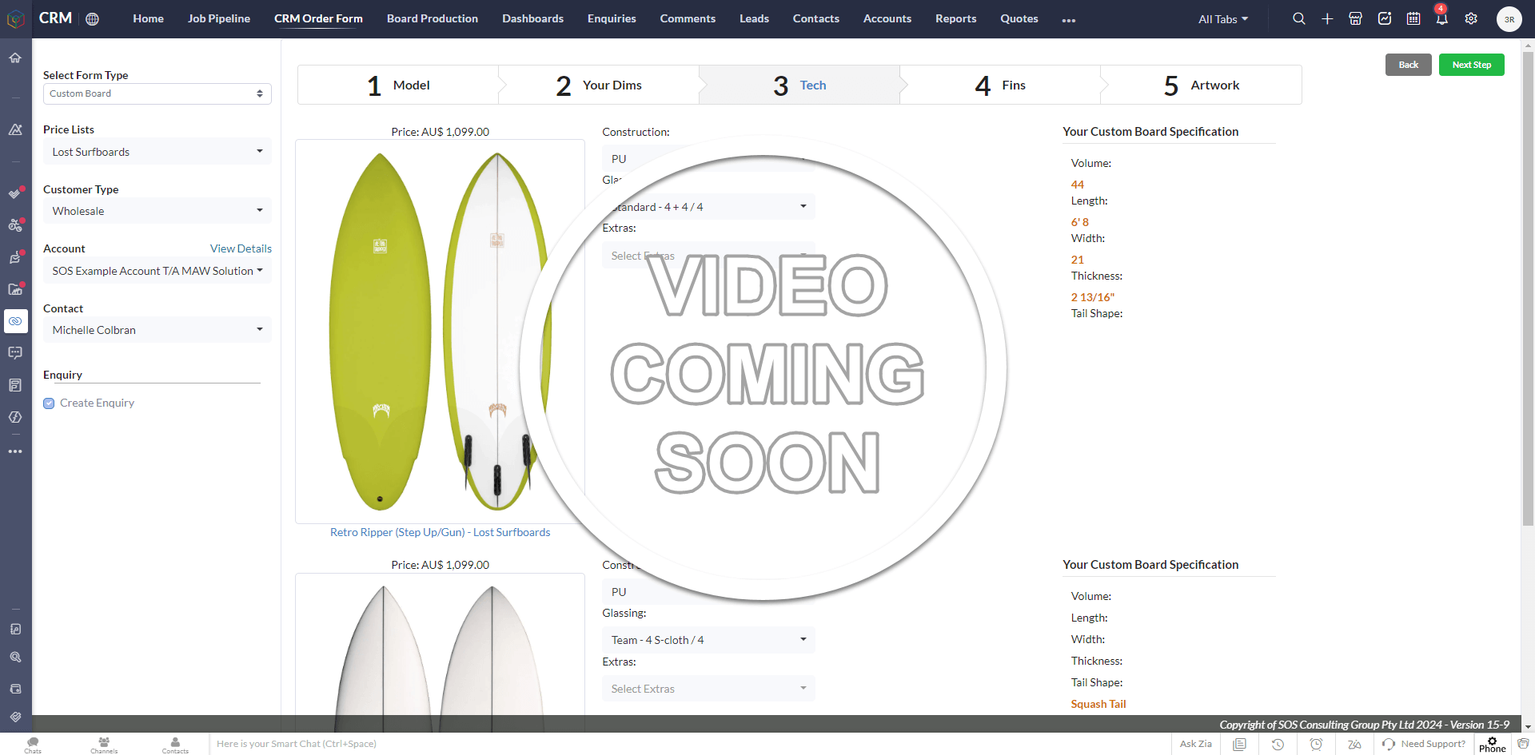Viewport: 1535px width, 755px height.
Task: Open the notes document icon in bottom bar
Action: point(1239,744)
